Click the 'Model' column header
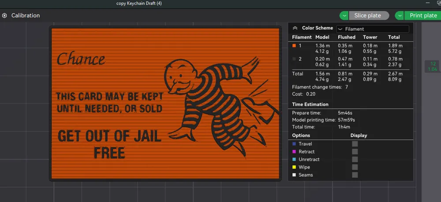The image size is (441, 202). tap(322, 37)
